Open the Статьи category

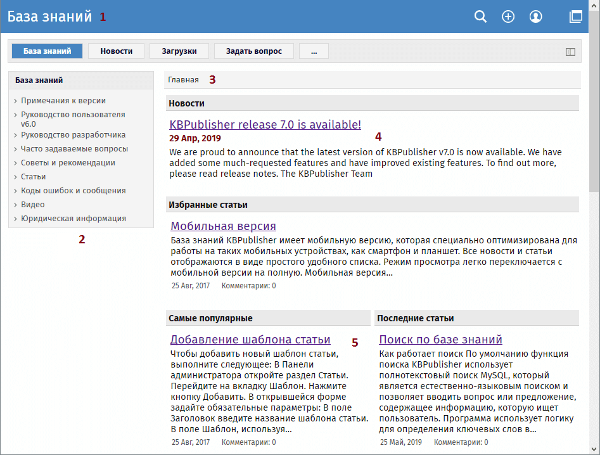pos(34,176)
